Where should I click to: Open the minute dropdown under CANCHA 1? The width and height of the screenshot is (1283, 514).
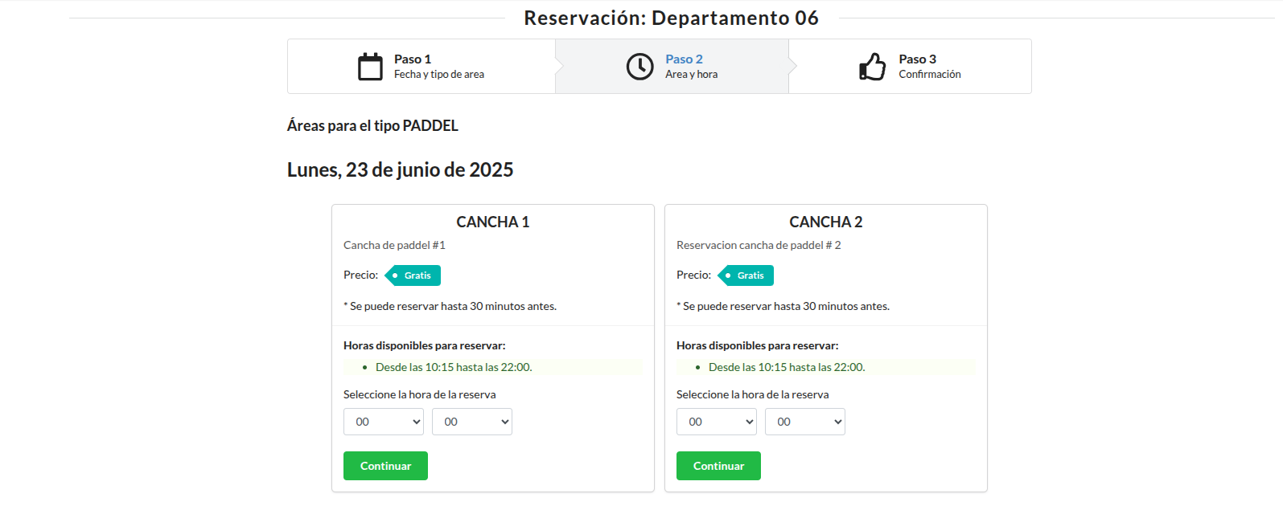472,422
